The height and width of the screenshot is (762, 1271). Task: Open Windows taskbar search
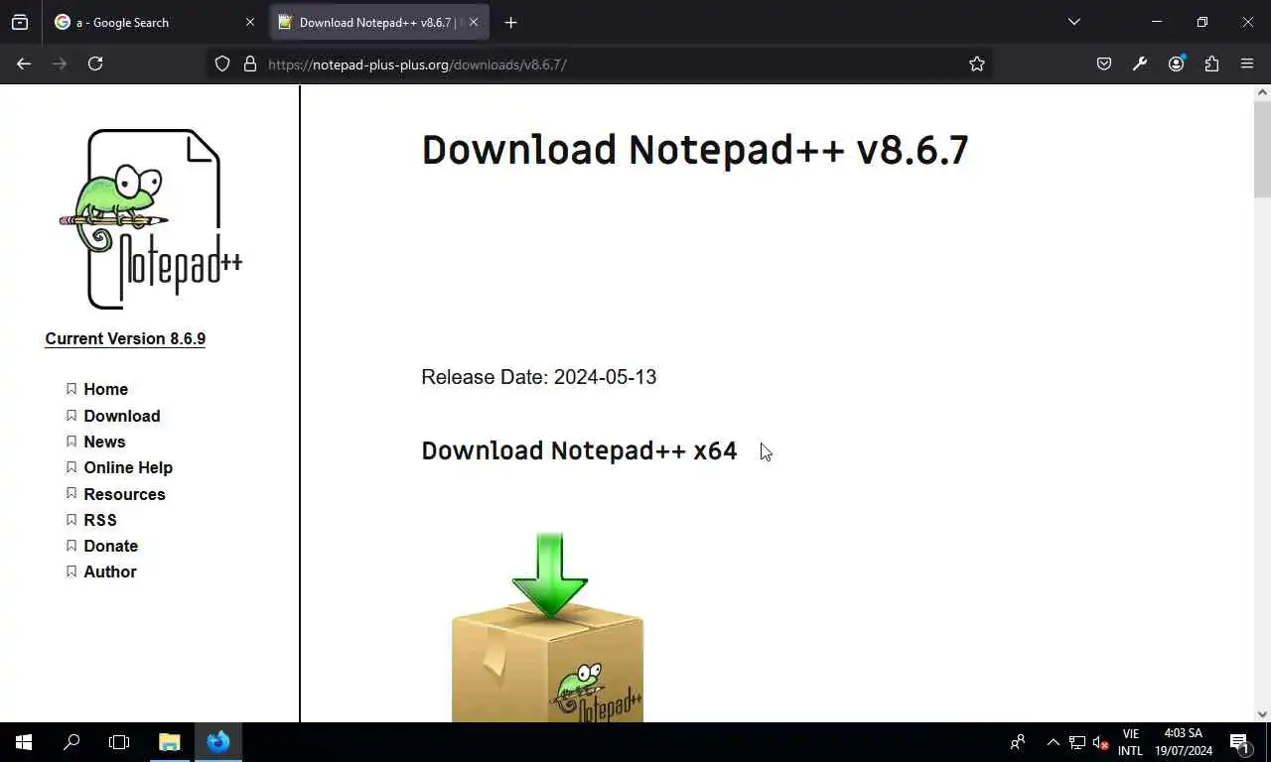tap(71, 742)
